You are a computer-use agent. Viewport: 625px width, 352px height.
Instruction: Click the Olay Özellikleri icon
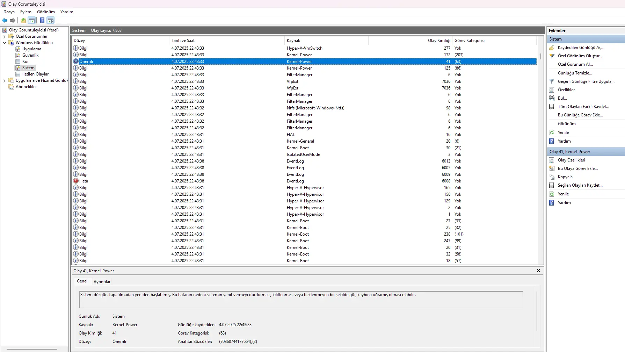(x=552, y=160)
